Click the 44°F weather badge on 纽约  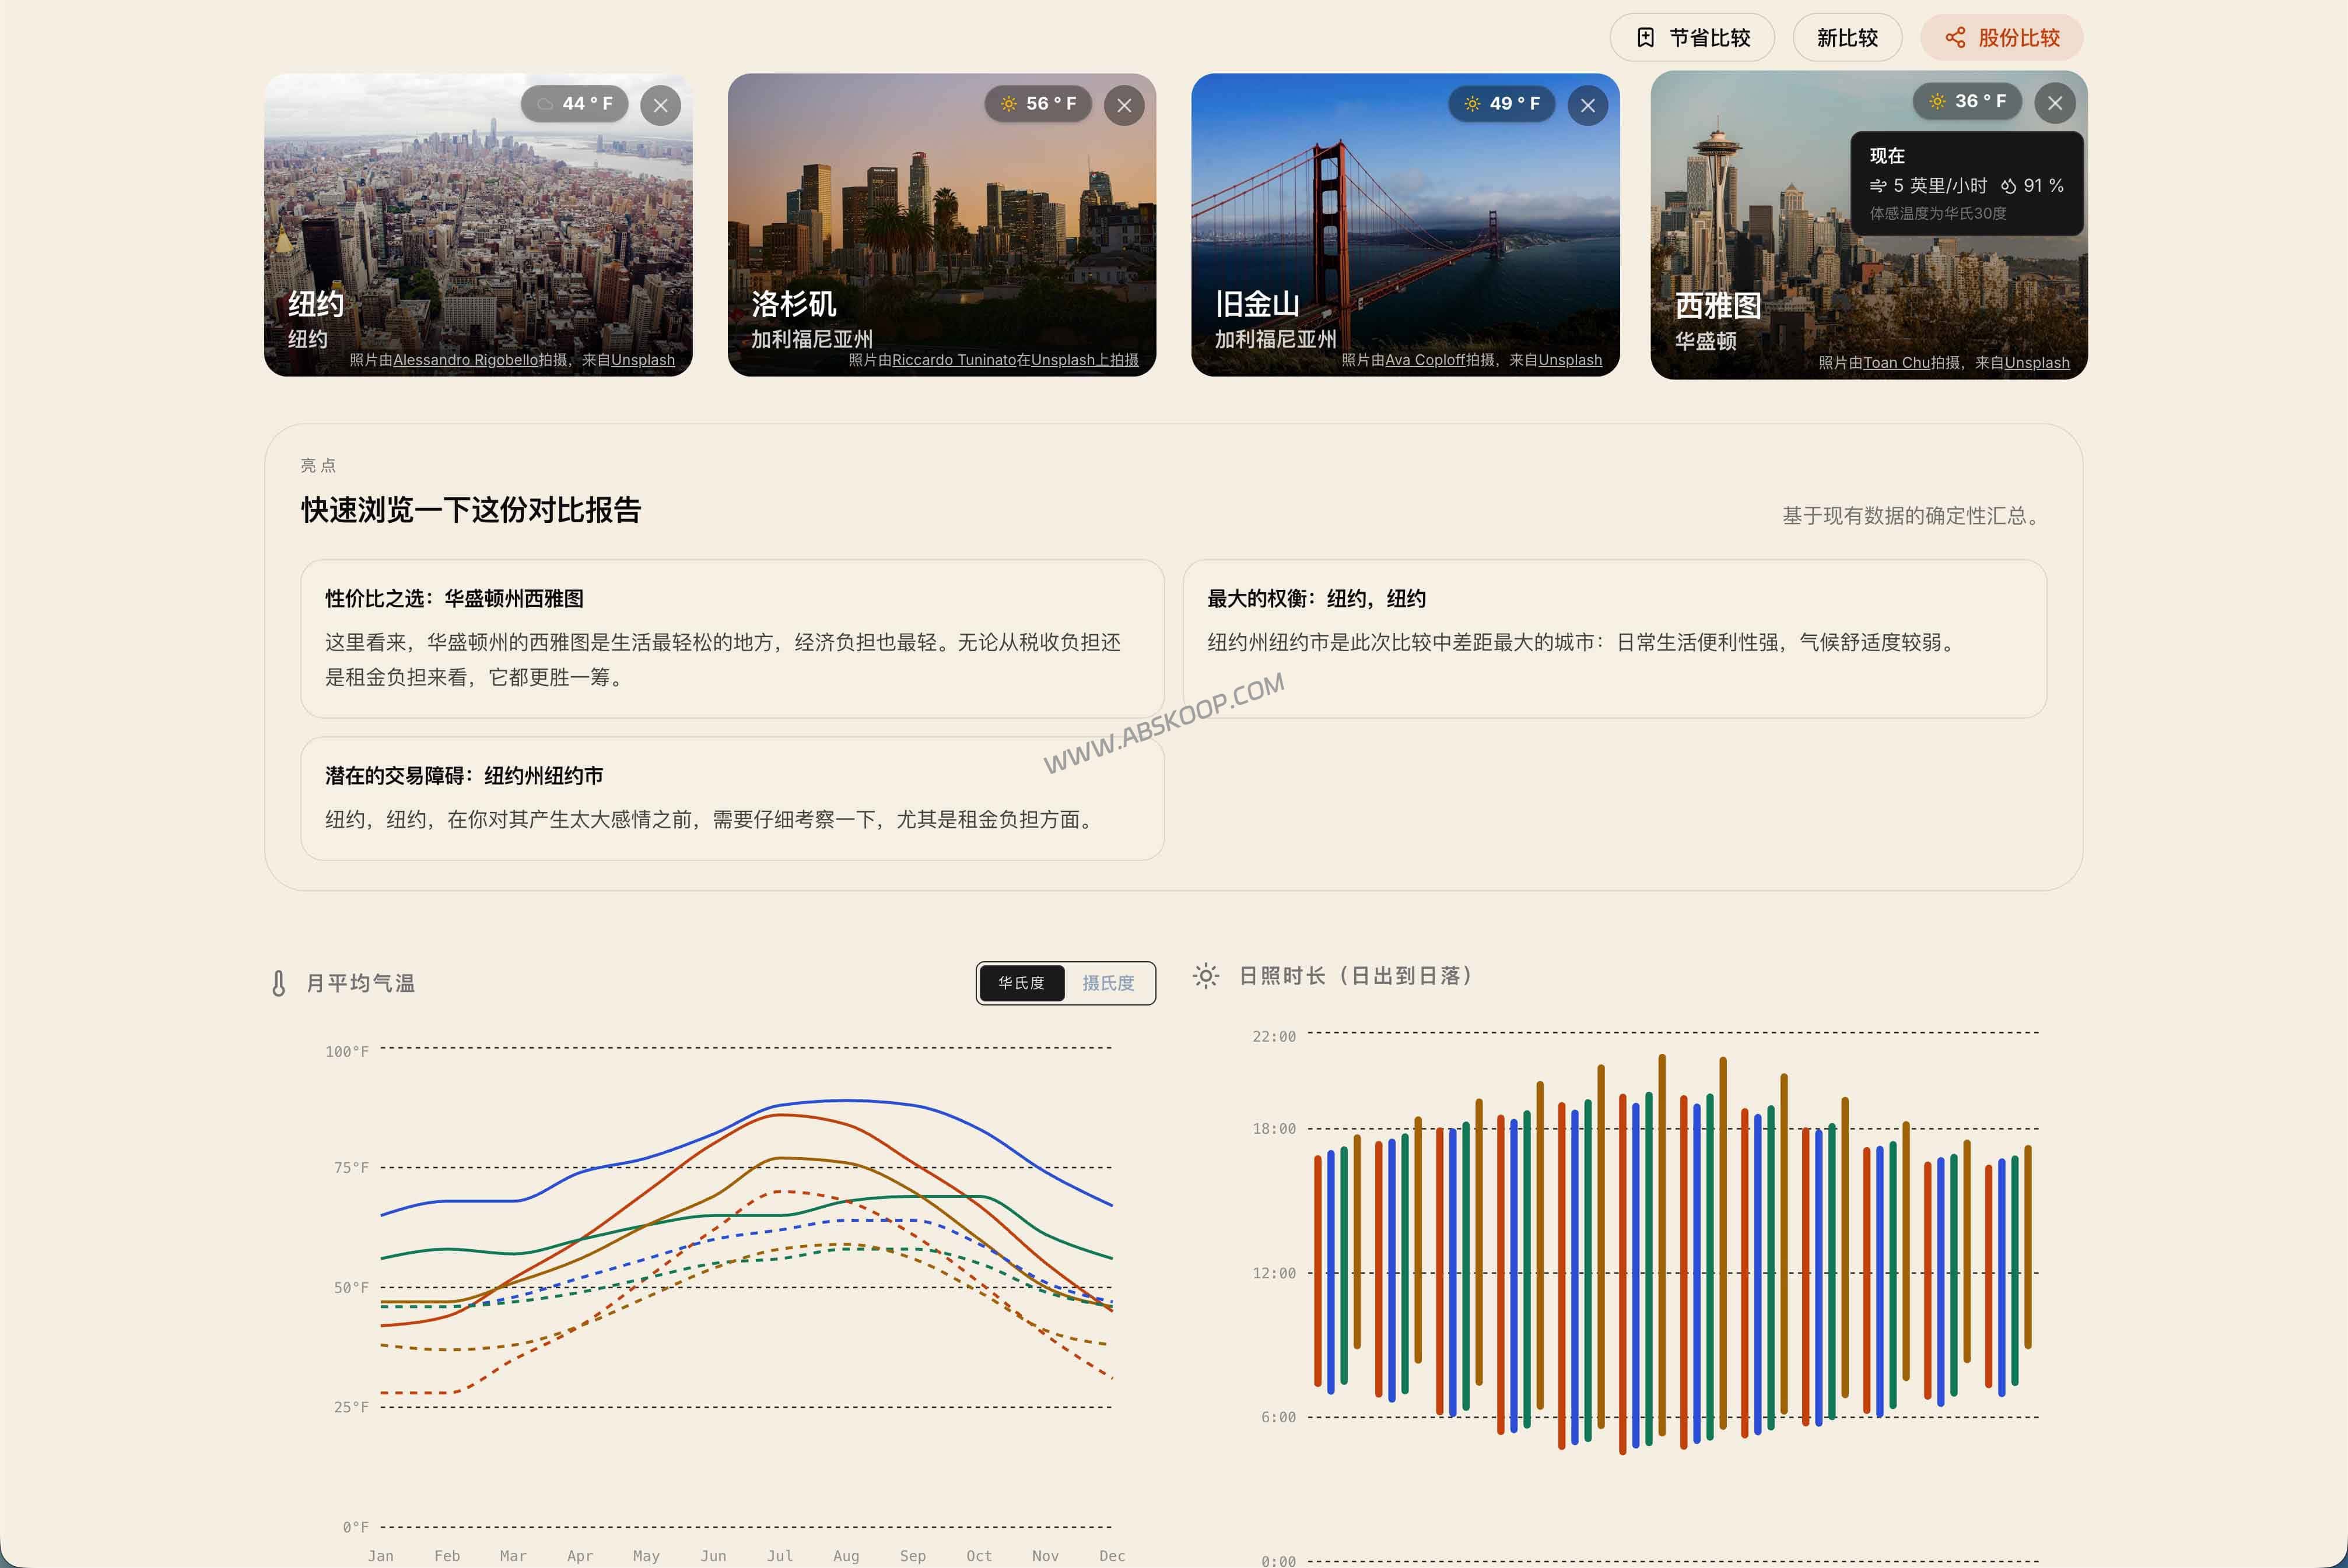575,103
